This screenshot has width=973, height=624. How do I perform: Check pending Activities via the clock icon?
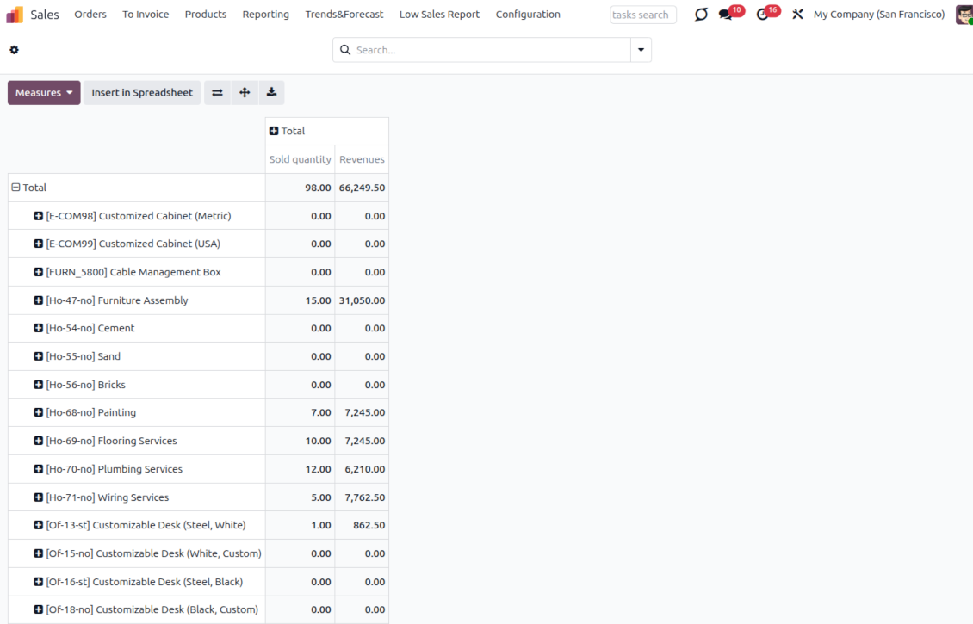click(x=761, y=14)
